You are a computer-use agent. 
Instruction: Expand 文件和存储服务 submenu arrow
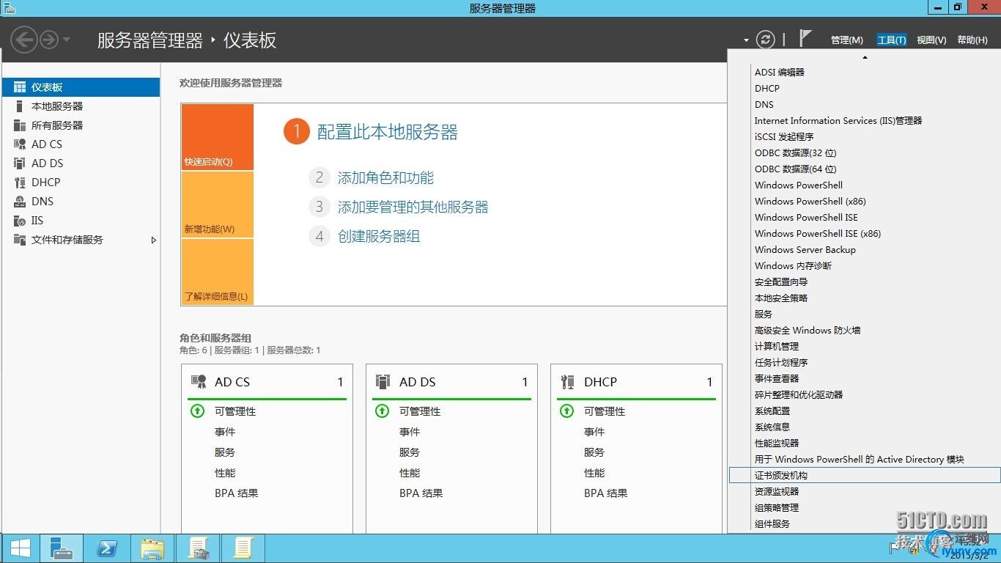(154, 240)
